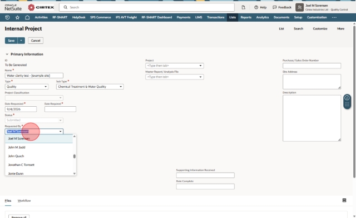Click the Site Address text area
356x218 pixels.
coord(311,82)
